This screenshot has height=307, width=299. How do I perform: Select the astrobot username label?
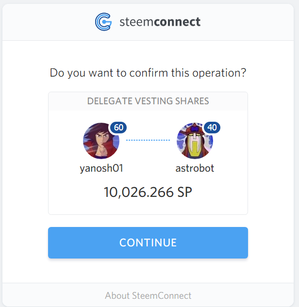[195, 169]
